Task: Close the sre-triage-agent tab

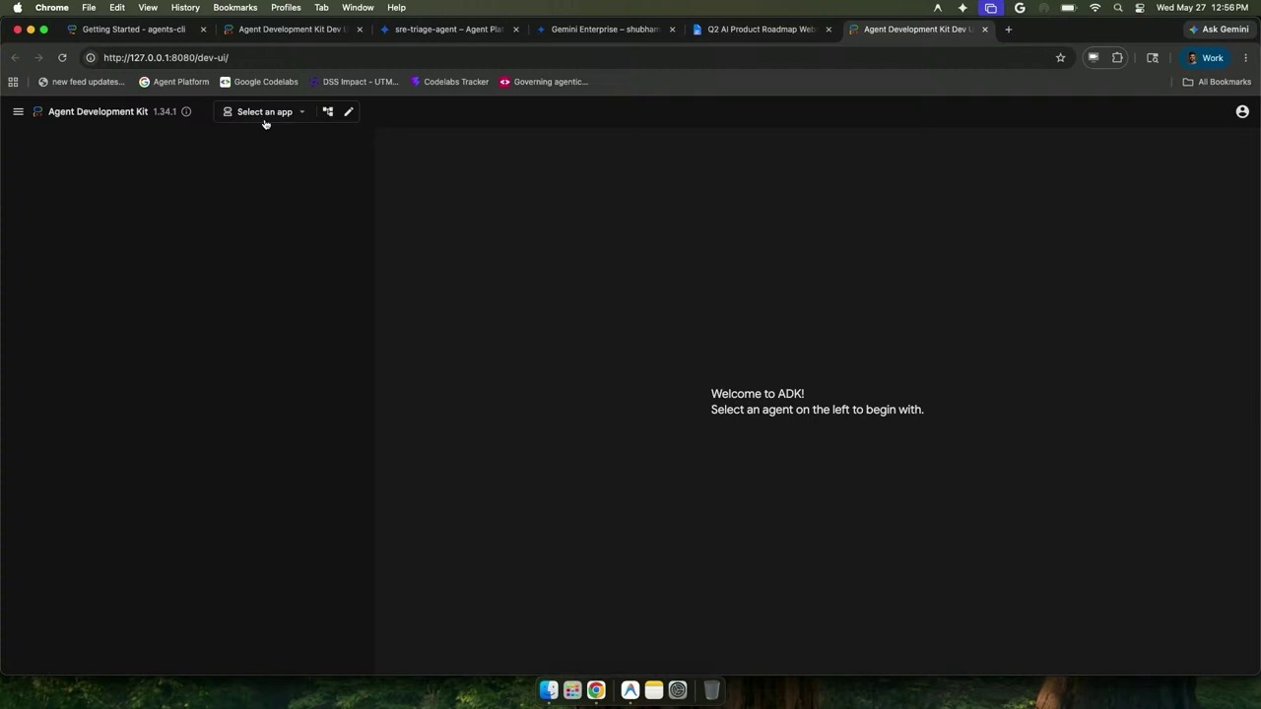Action: (515, 30)
